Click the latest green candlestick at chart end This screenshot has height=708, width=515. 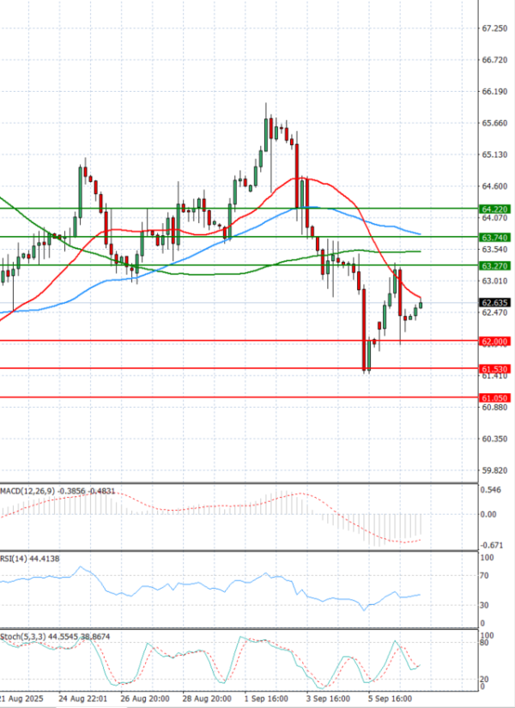(421, 305)
